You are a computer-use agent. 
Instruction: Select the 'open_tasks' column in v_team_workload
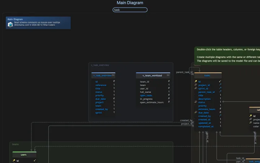pyautogui.click(x=146, y=96)
